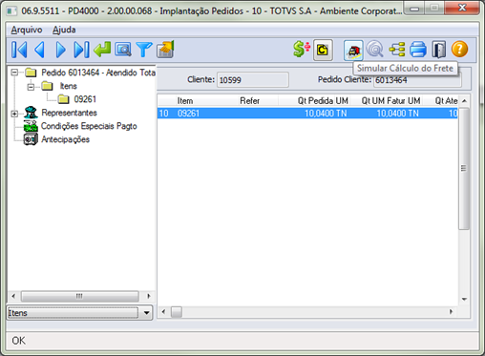Open help with orange question icon

click(459, 50)
